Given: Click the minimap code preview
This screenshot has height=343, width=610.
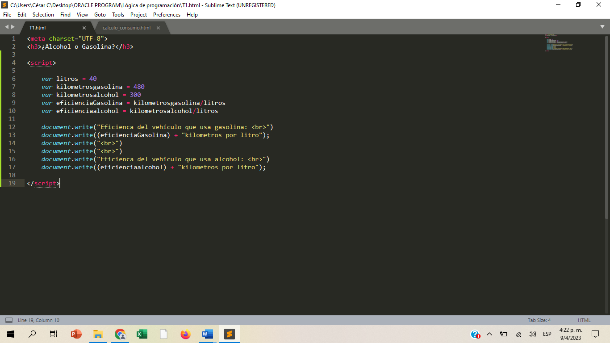Looking at the screenshot, I should click(x=559, y=43).
